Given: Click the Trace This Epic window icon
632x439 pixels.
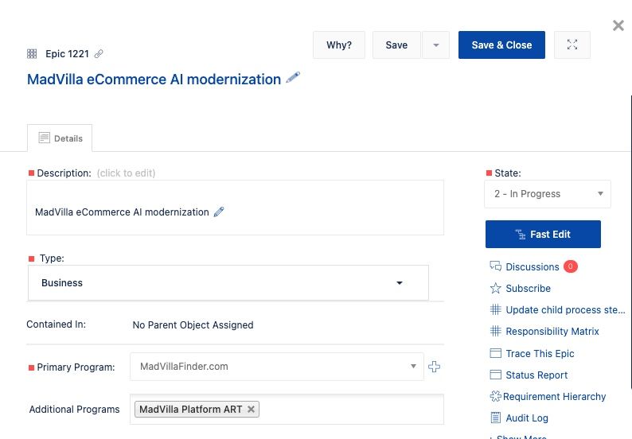Looking at the screenshot, I should pyautogui.click(x=495, y=353).
